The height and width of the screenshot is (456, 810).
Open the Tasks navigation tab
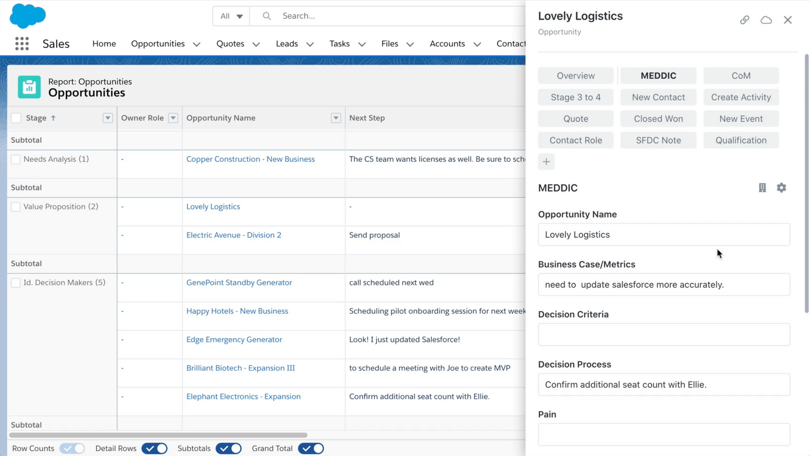[339, 43]
